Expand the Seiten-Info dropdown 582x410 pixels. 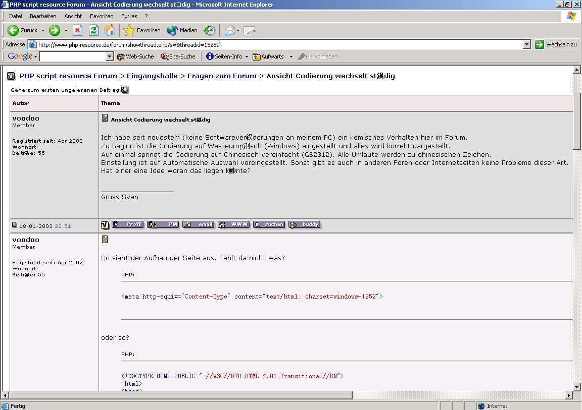(247, 56)
